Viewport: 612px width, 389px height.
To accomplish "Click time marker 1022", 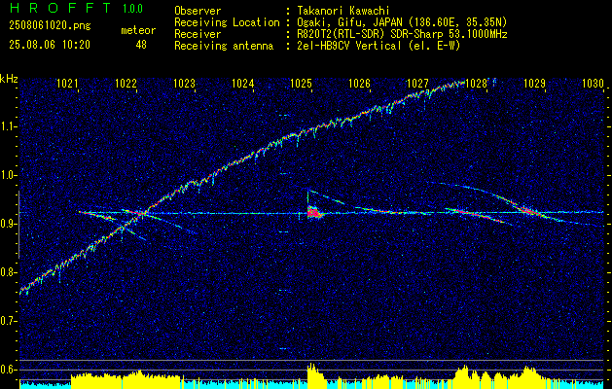I will point(126,83).
